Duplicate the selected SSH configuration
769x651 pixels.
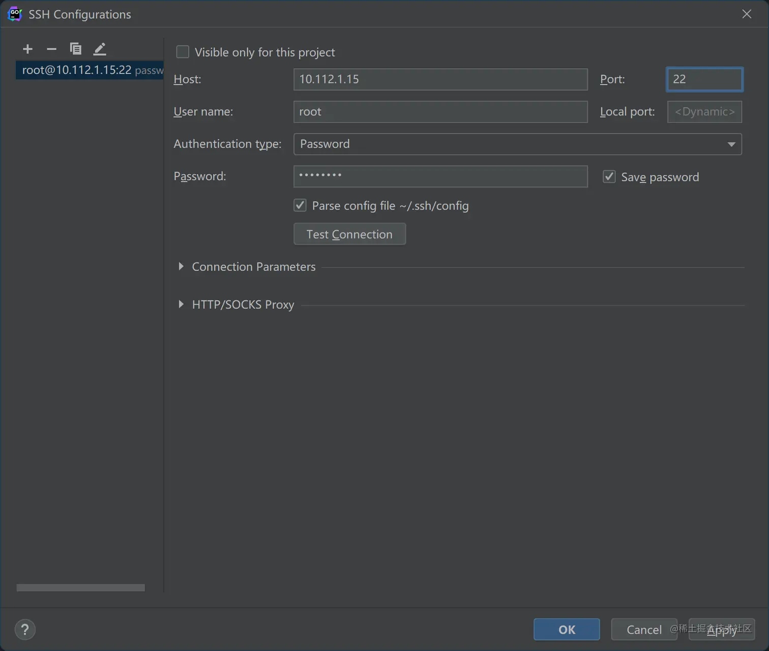[75, 49]
